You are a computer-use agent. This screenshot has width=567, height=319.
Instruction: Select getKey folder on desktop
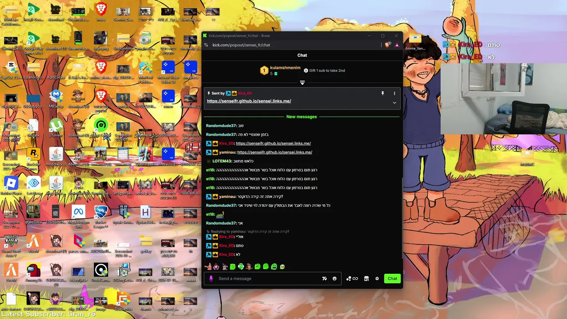(x=146, y=244)
